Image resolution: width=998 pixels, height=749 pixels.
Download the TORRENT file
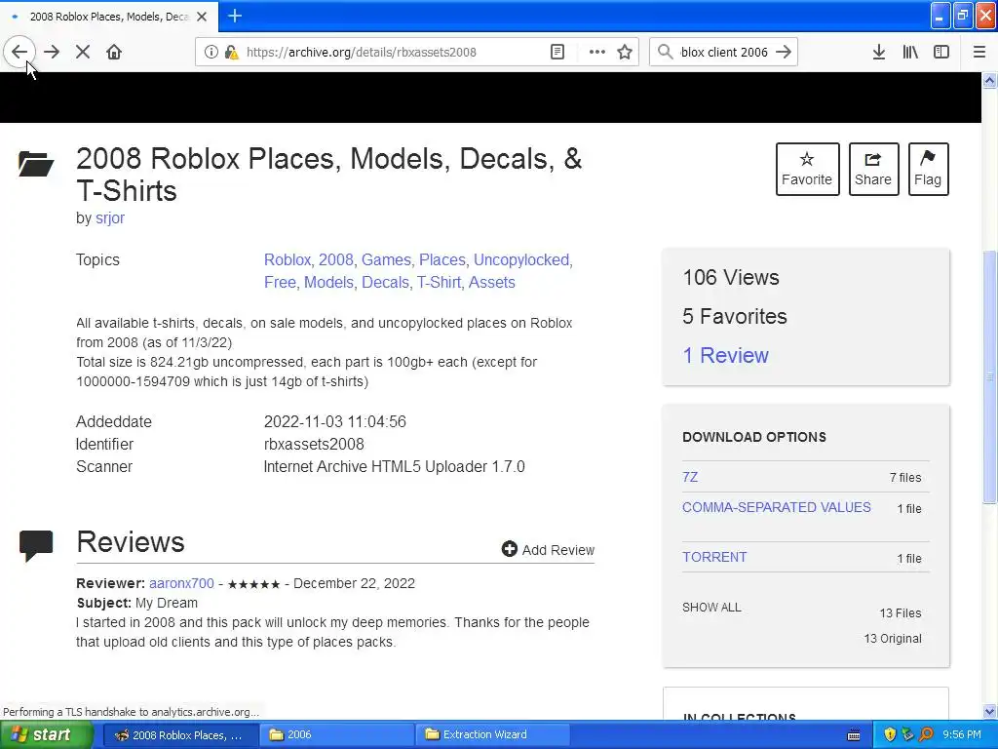pos(714,557)
